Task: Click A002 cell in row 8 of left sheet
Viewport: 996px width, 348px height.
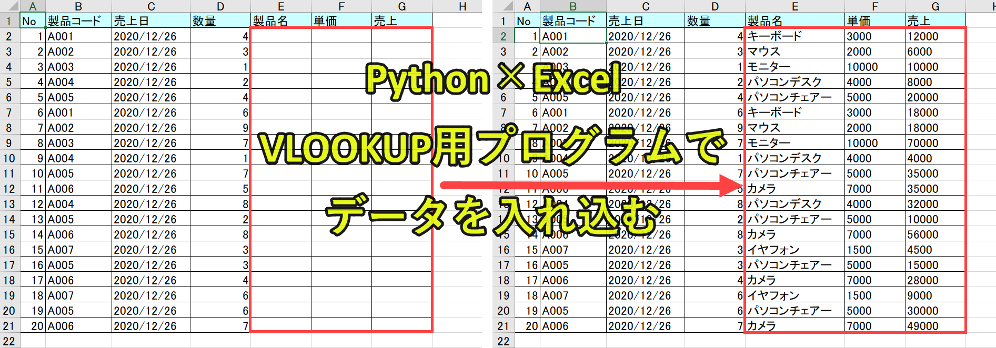Action: (x=78, y=128)
